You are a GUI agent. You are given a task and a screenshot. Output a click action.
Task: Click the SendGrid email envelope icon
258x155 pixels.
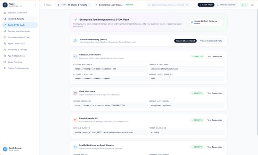coord(75,147)
